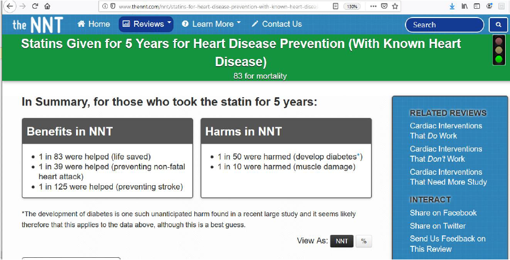510x260 pixels.
Task: Reload the page with refresh icon
Action: tap(35, 7)
